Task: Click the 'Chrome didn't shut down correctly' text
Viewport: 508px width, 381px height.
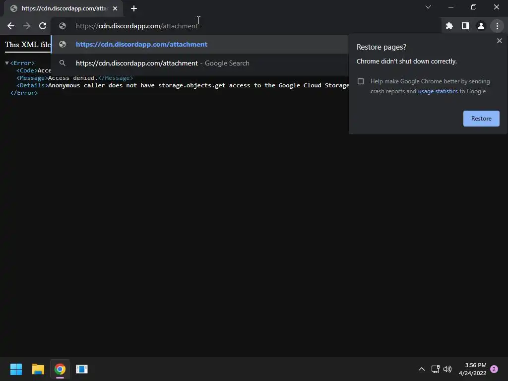Action: pyautogui.click(x=407, y=61)
